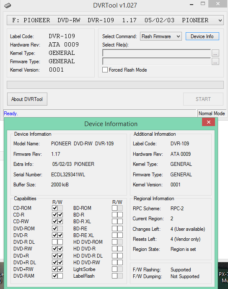The width and height of the screenshot is (228, 289).
Task: Enable the Forced Flash Mode checkbox
Action: (105, 70)
